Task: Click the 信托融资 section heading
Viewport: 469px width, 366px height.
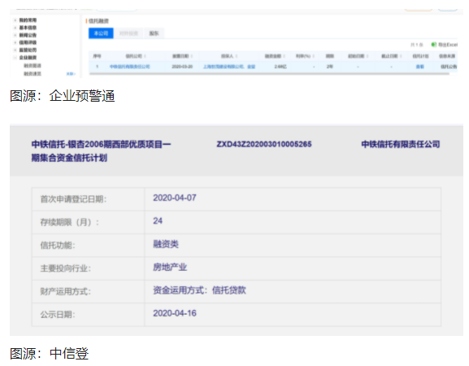Action: 98,21
